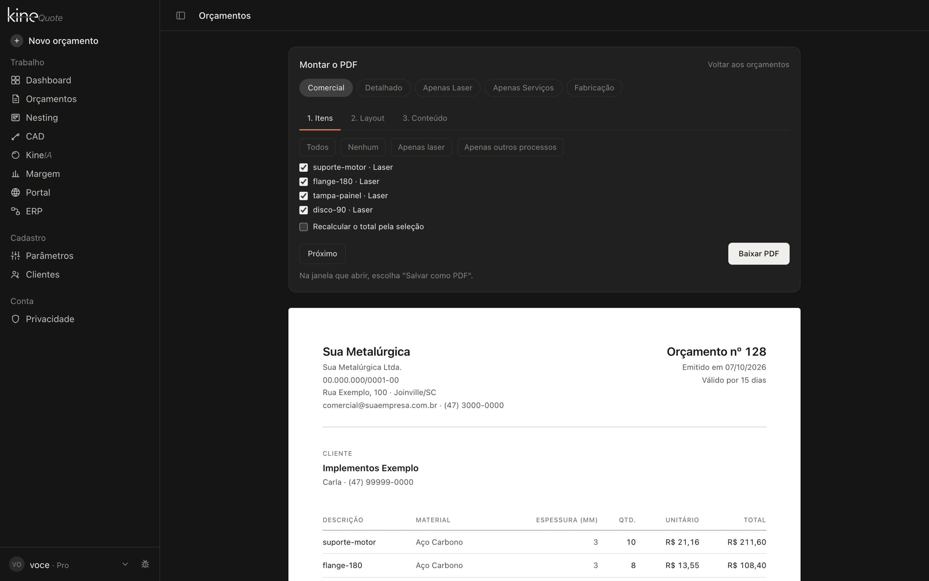Click the flange-180 row in preview table
This screenshot has height=581, width=929.
coord(544,566)
